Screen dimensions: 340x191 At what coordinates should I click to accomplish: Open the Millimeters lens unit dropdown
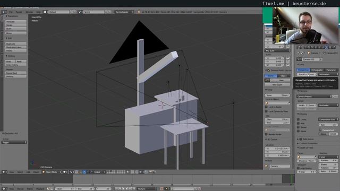tap(328, 74)
